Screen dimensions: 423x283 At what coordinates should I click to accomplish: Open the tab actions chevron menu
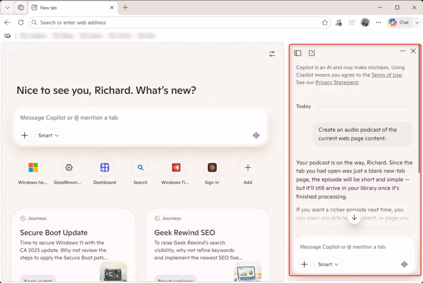7,7
